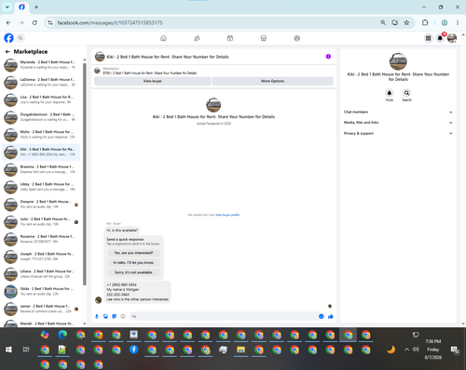Open a new browser tab

point(36,7)
